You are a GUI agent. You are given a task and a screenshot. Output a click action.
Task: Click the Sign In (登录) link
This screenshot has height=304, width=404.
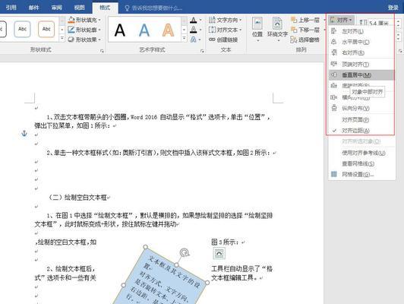[393, 8]
